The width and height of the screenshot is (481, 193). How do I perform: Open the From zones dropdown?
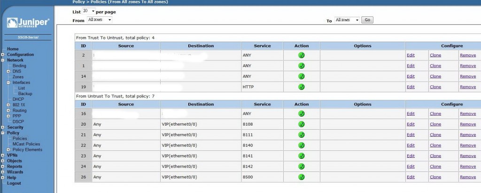coord(100,20)
